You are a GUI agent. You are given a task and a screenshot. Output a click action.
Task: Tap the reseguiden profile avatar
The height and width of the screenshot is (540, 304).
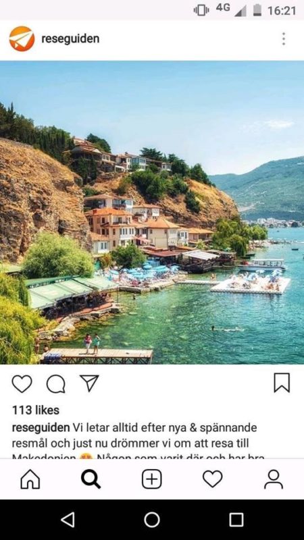22,39
